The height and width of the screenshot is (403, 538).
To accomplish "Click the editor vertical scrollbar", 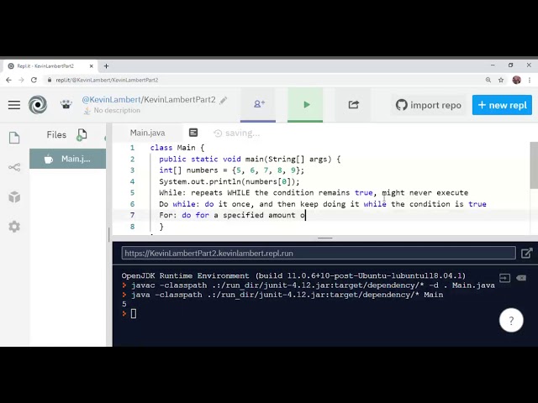I will click(534, 165).
